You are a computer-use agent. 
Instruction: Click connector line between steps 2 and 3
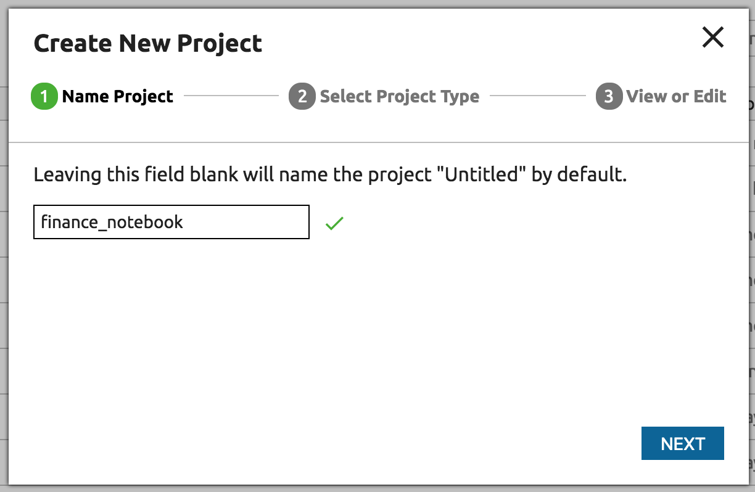(x=537, y=96)
